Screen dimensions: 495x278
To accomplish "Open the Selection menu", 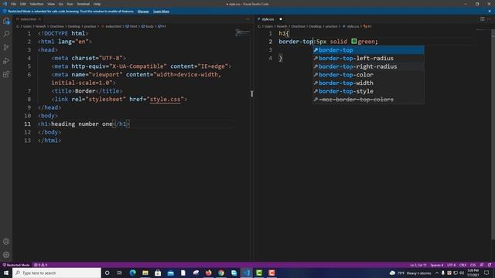I will pos(36,4).
